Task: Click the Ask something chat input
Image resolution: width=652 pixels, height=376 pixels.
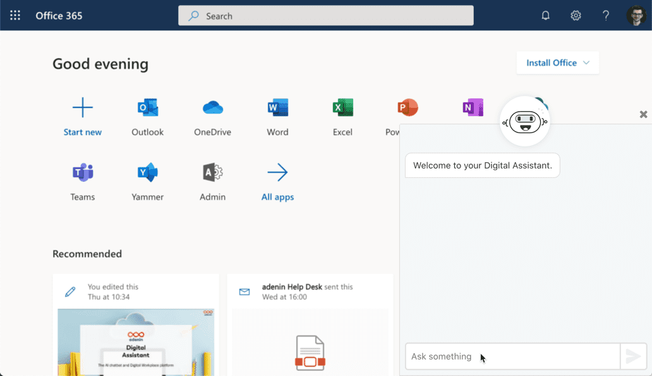Action: (x=513, y=356)
